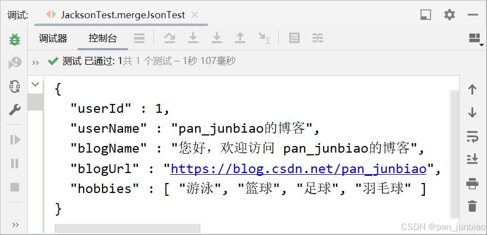Click the "hobbies" key text
Image resolution: width=487 pixels, height=235 pixels.
coord(105,189)
